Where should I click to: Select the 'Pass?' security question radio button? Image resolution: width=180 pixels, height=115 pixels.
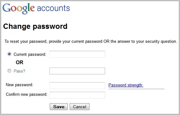[x=9, y=71]
